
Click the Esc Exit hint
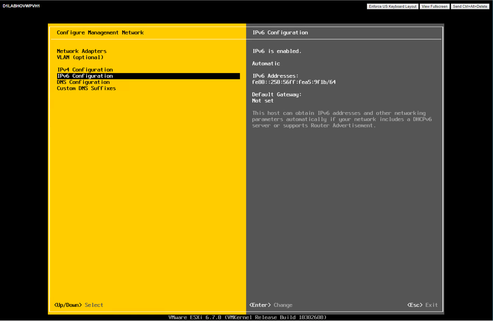point(422,305)
